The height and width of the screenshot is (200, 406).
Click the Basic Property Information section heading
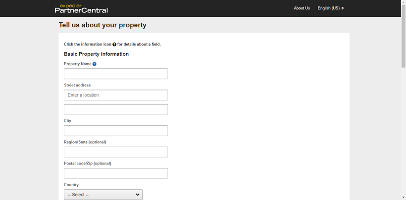point(97,54)
